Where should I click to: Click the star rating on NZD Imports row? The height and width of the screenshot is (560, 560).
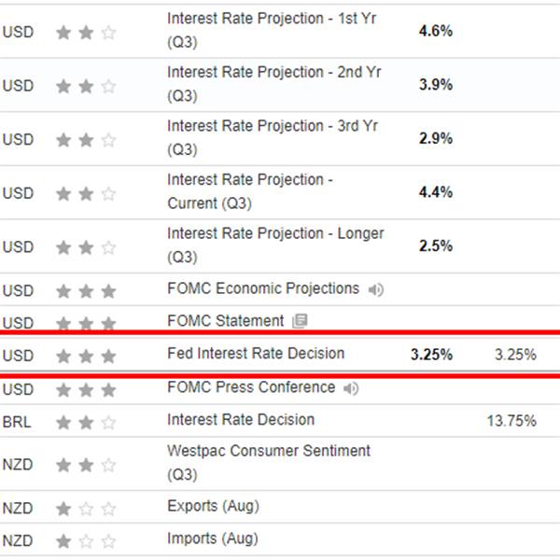pyautogui.click(x=86, y=541)
